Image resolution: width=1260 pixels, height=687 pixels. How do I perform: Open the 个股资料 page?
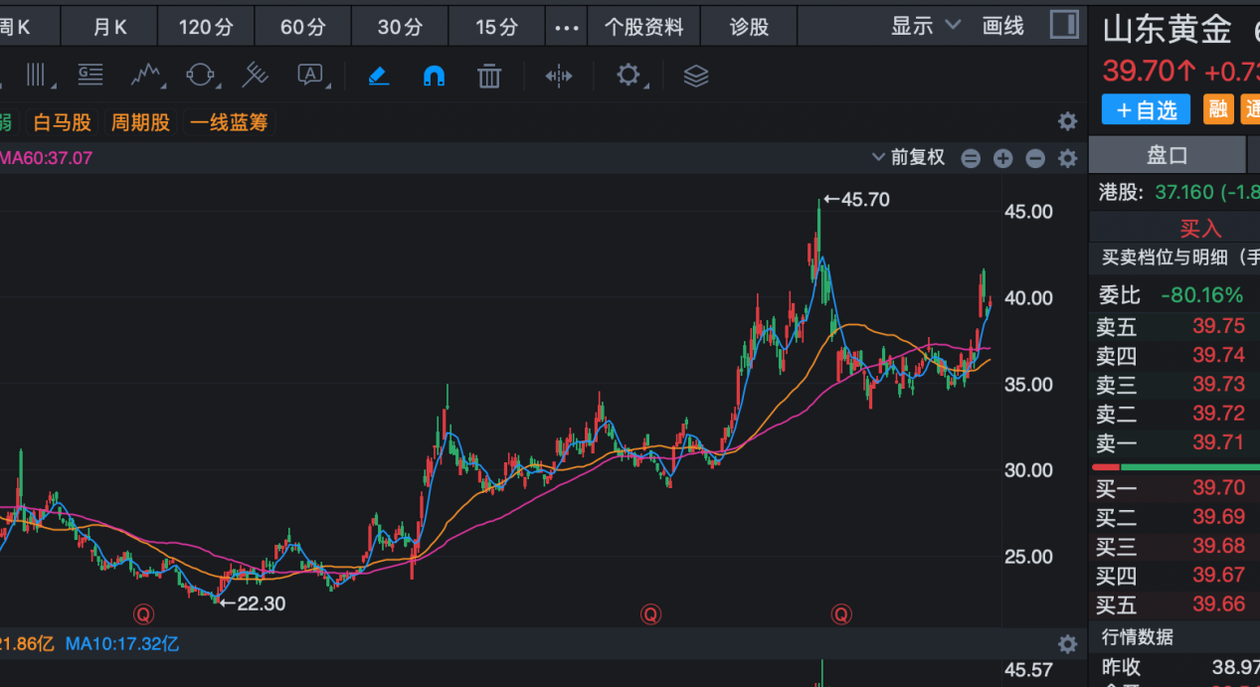pos(644,28)
